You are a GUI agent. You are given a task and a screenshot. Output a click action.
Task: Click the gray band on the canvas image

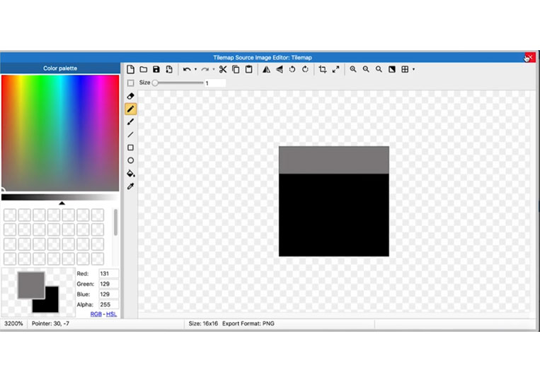click(334, 160)
